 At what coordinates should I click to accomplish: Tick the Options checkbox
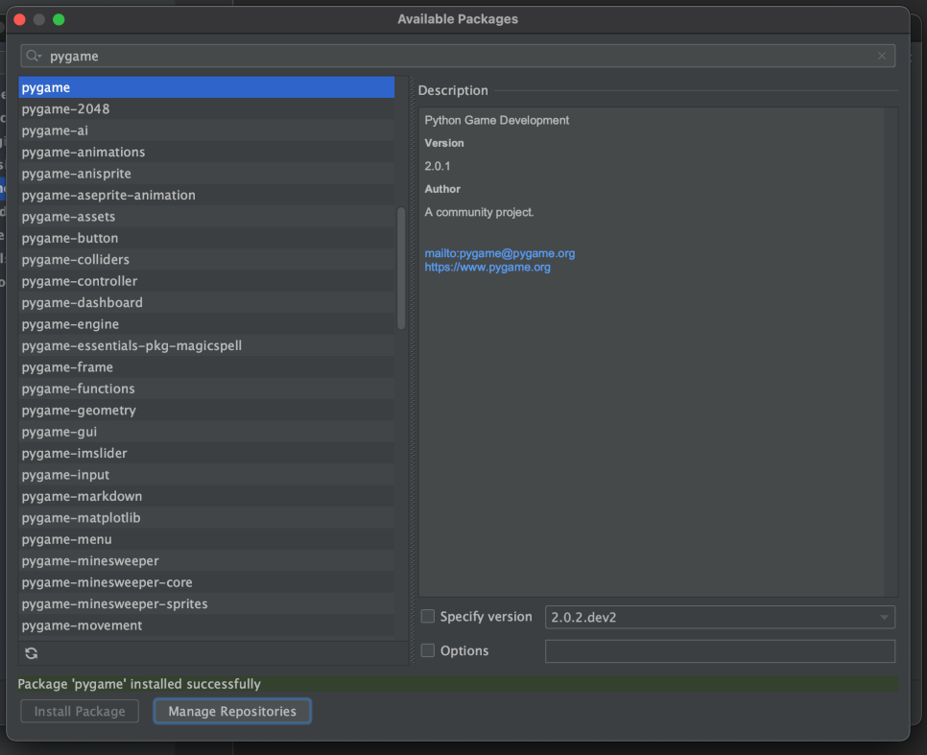[427, 650]
